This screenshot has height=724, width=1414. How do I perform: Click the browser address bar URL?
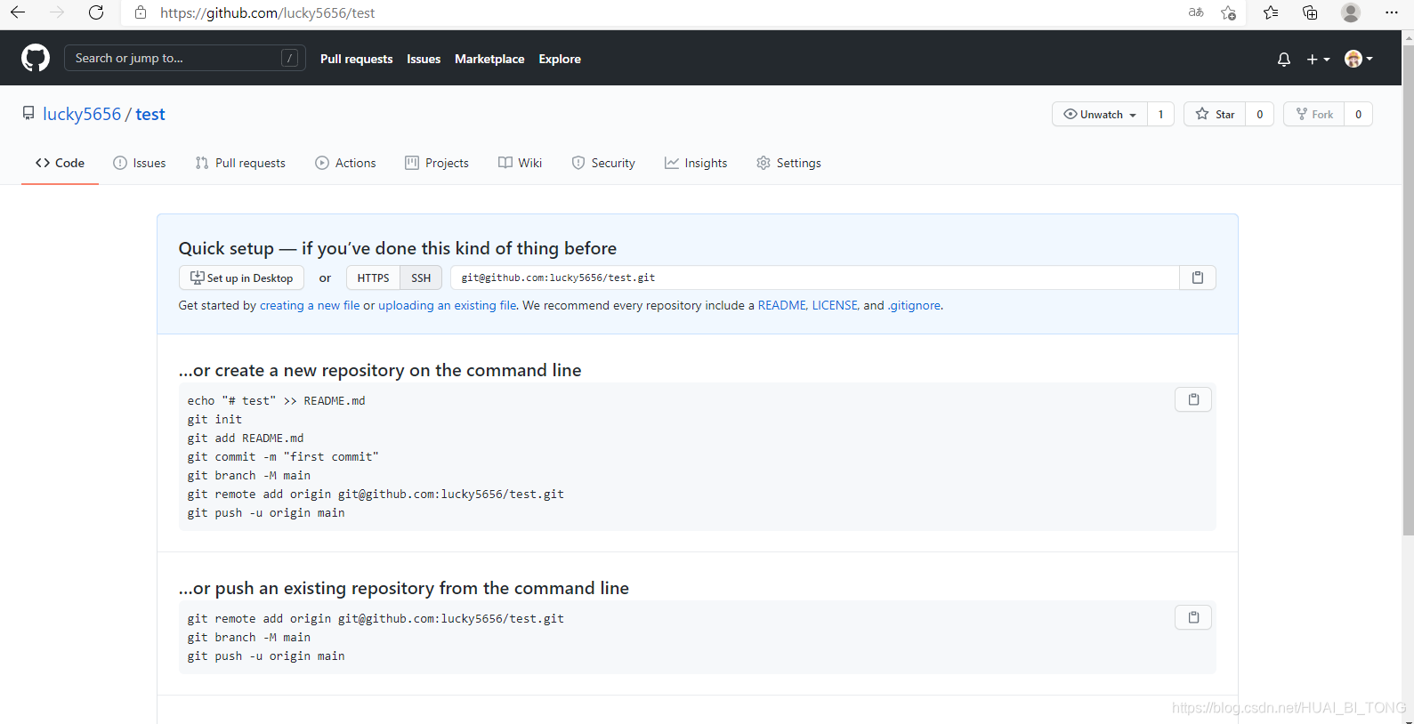(267, 12)
